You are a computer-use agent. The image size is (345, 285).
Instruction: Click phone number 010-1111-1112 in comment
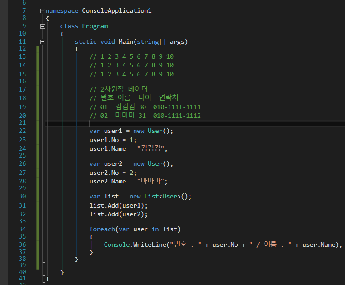[177, 116]
